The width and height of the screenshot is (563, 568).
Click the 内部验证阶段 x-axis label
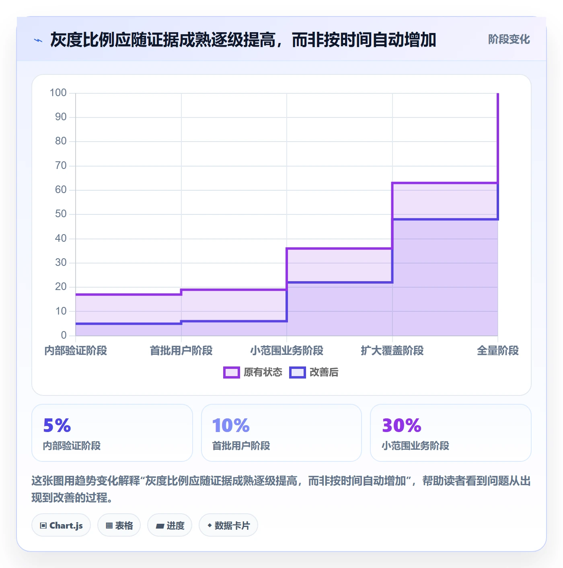click(76, 351)
